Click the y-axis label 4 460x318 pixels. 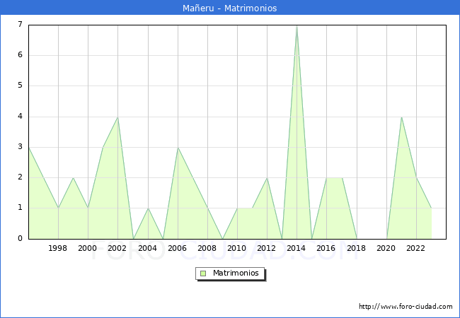pyautogui.click(x=20, y=117)
